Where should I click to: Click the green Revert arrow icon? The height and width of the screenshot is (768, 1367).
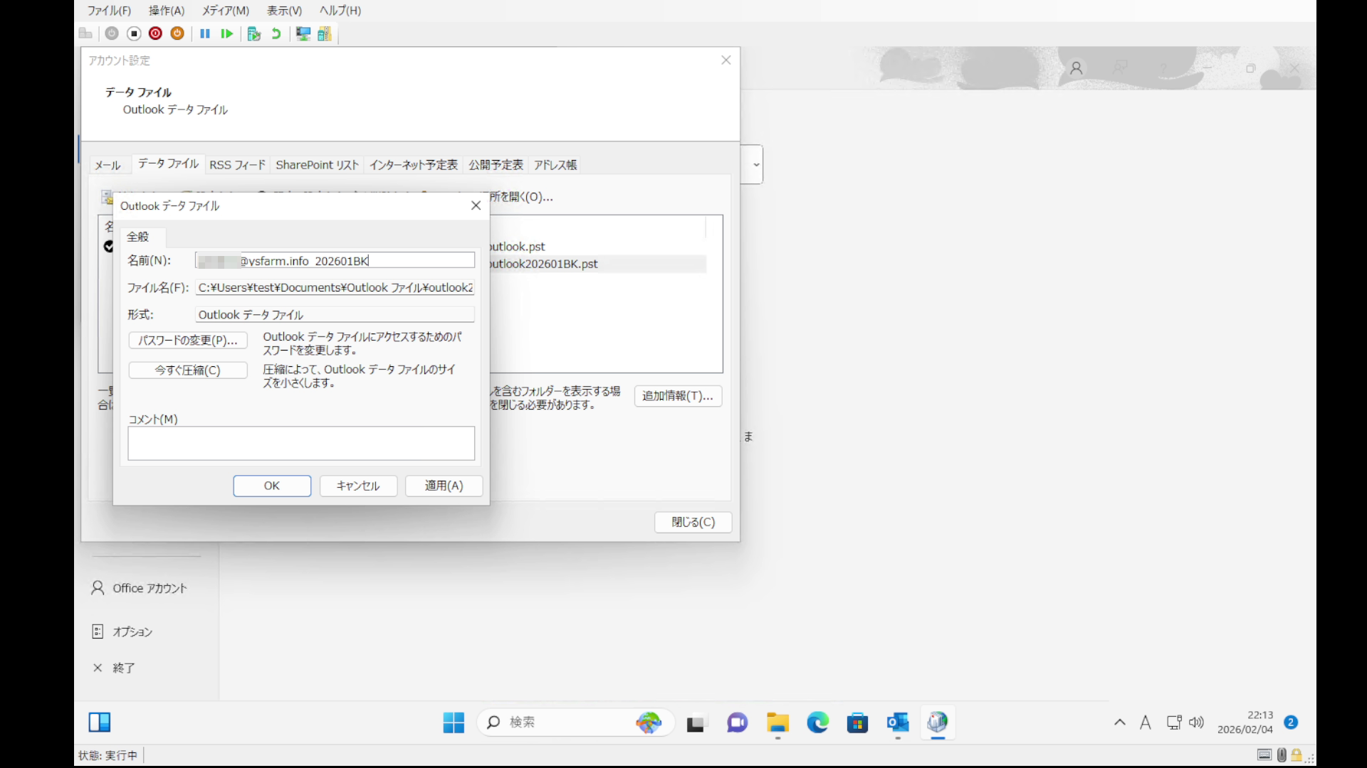(x=276, y=33)
